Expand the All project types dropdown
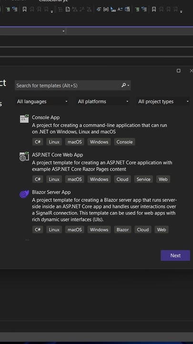This screenshot has width=193, height=344. (163, 101)
